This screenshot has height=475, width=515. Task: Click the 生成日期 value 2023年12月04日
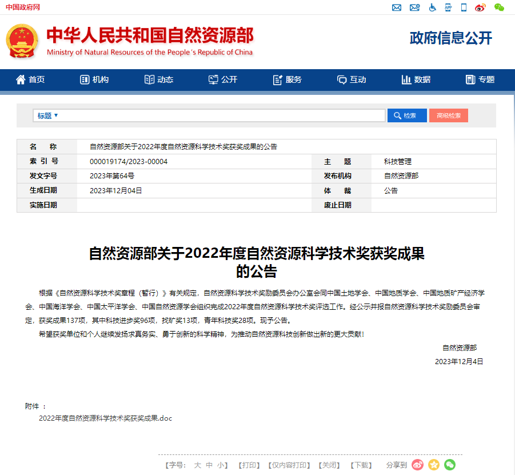tap(115, 190)
